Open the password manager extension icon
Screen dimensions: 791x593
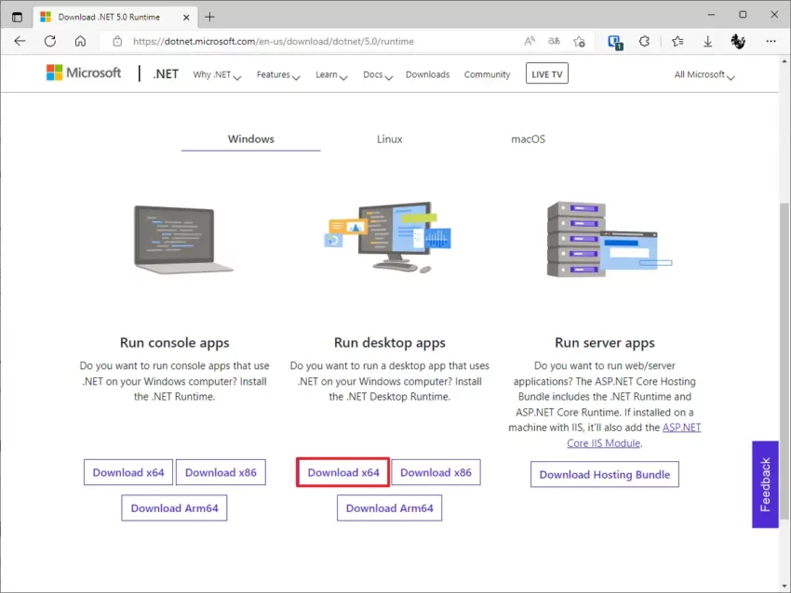point(615,42)
